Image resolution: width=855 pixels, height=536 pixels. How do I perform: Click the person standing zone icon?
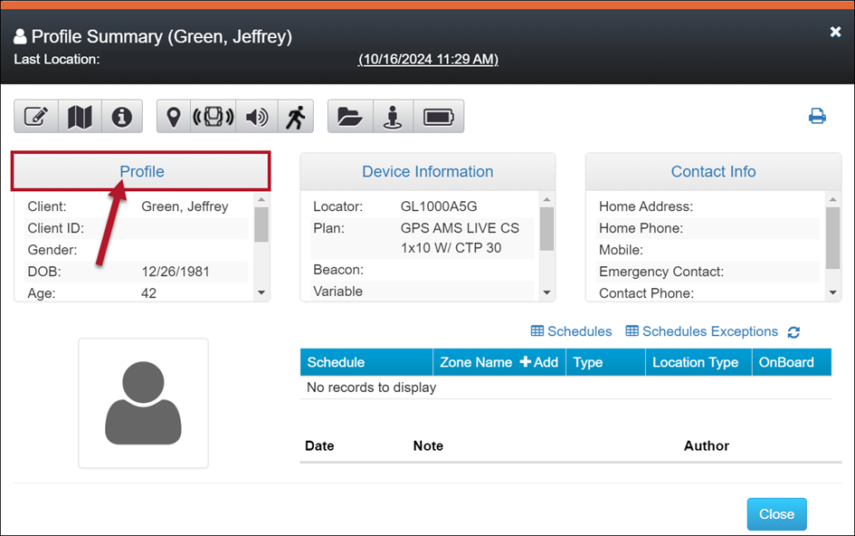(393, 117)
